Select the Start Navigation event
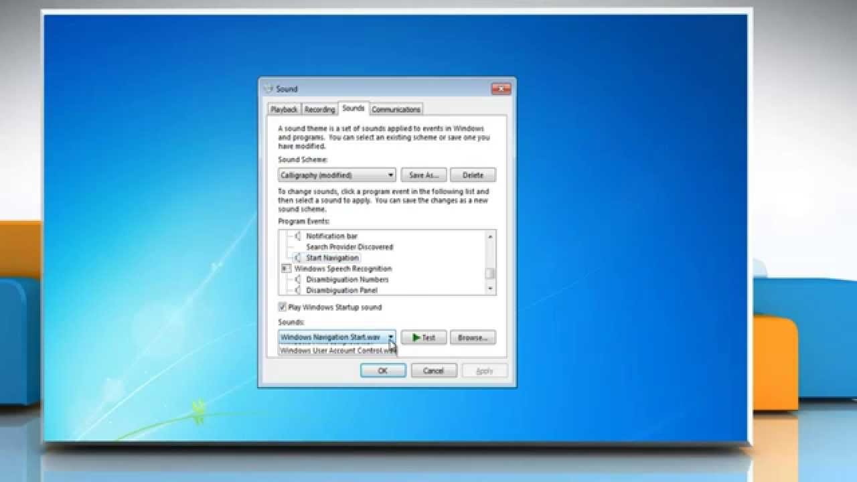Viewport: 857px width, 482px height. pos(332,258)
